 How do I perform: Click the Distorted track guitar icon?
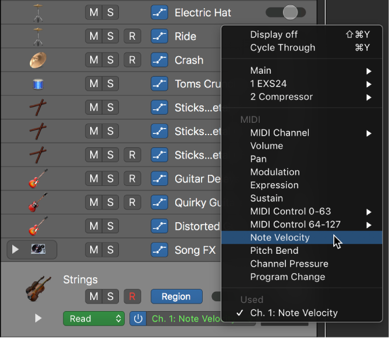pos(38,226)
